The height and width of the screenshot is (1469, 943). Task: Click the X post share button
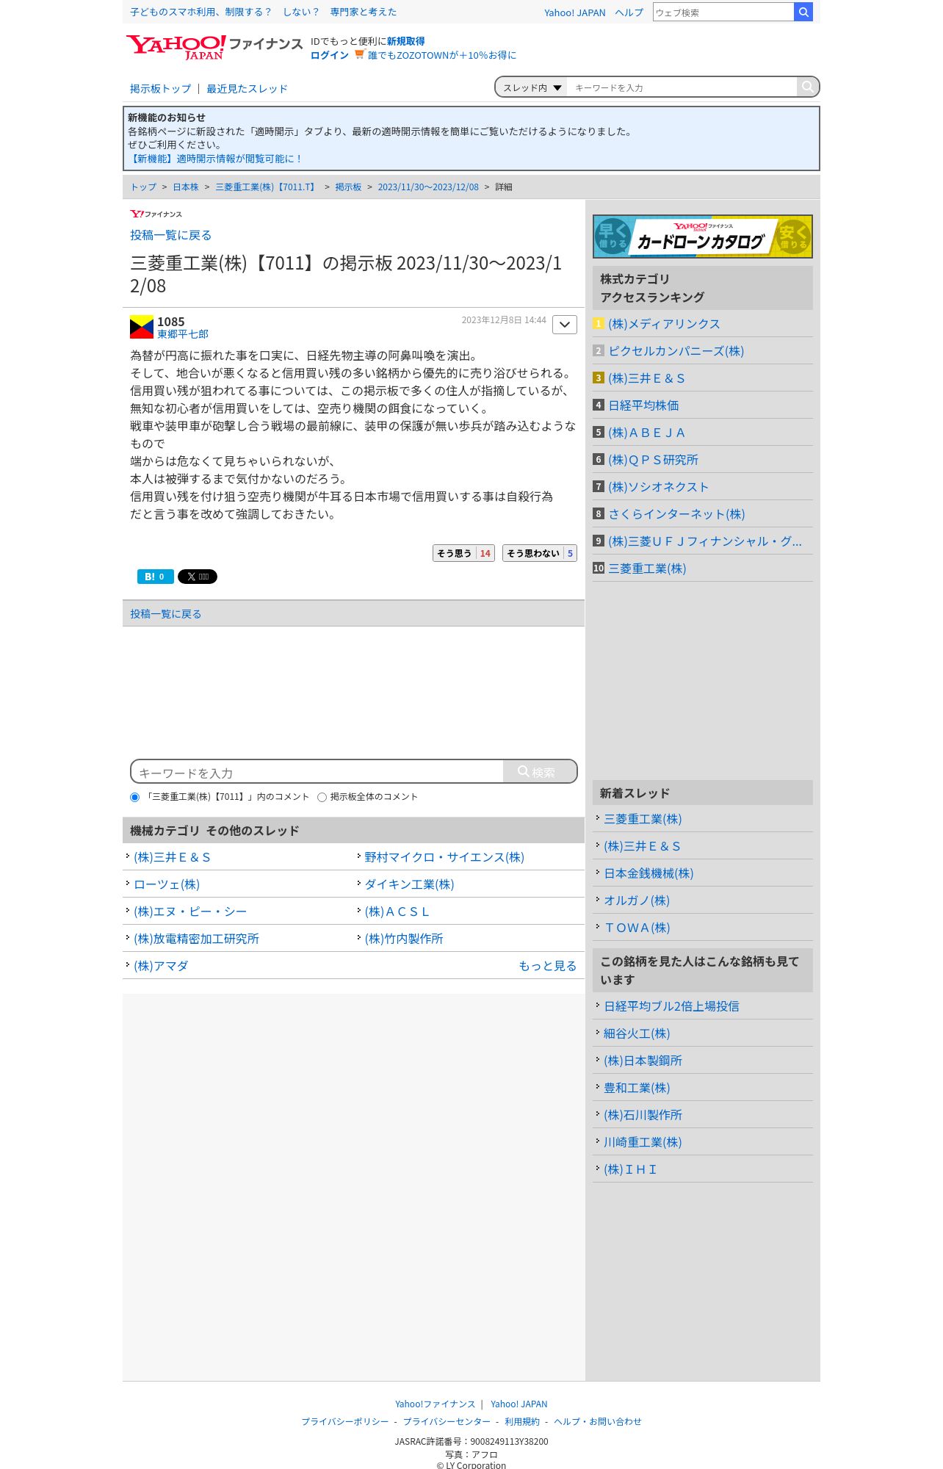(x=198, y=577)
